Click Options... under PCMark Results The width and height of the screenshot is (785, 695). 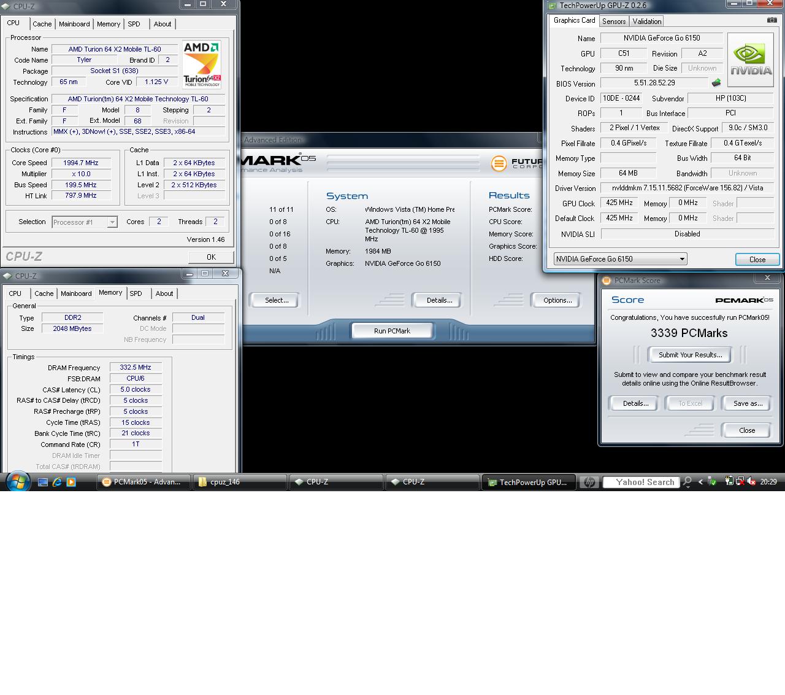[x=557, y=300]
